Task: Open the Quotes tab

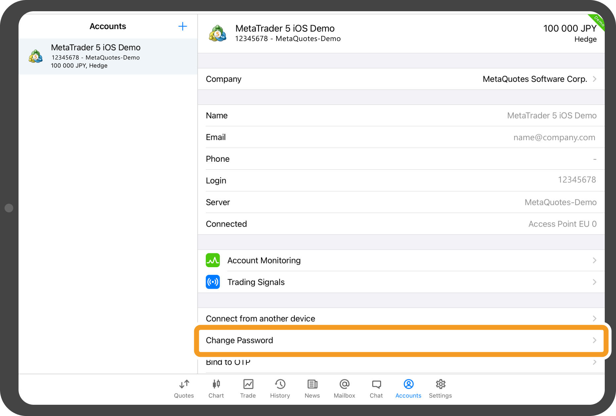Action: pyautogui.click(x=184, y=389)
